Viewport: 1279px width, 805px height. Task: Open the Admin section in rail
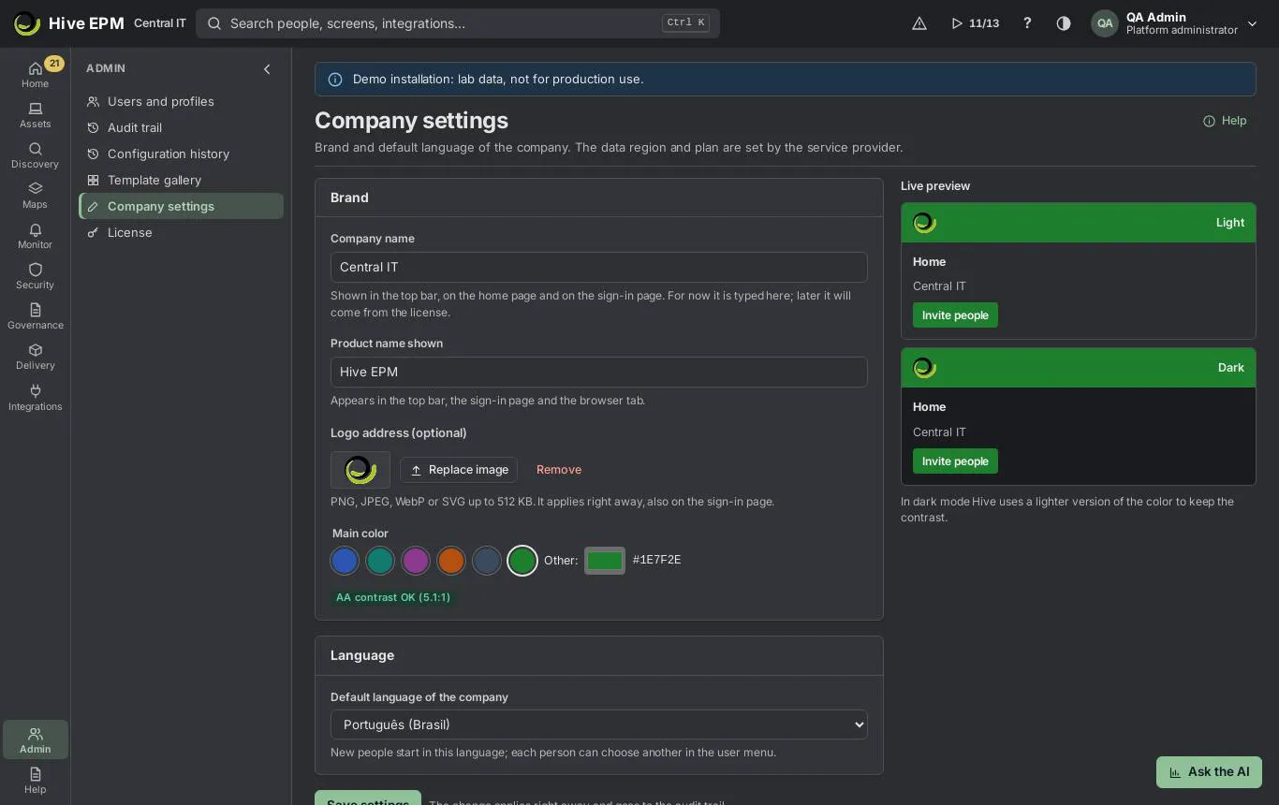35,739
